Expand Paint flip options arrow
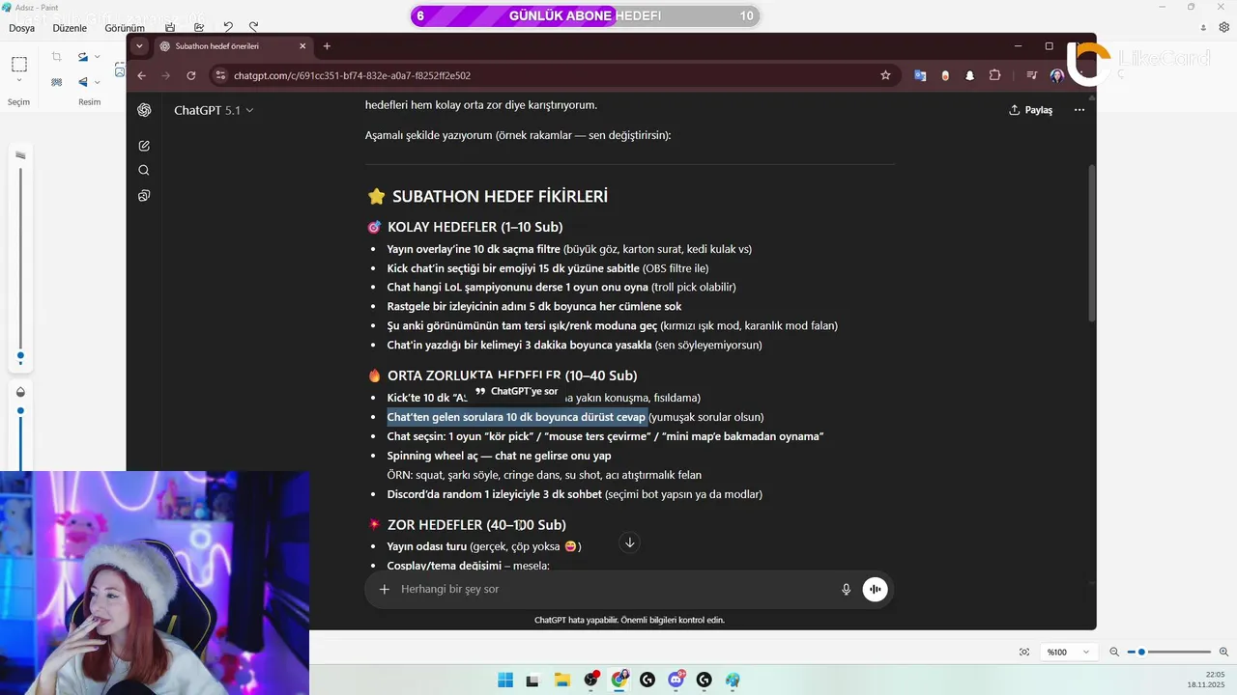The width and height of the screenshot is (1237, 695). [97, 82]
